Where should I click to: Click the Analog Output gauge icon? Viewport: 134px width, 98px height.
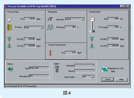click(92, 25)
